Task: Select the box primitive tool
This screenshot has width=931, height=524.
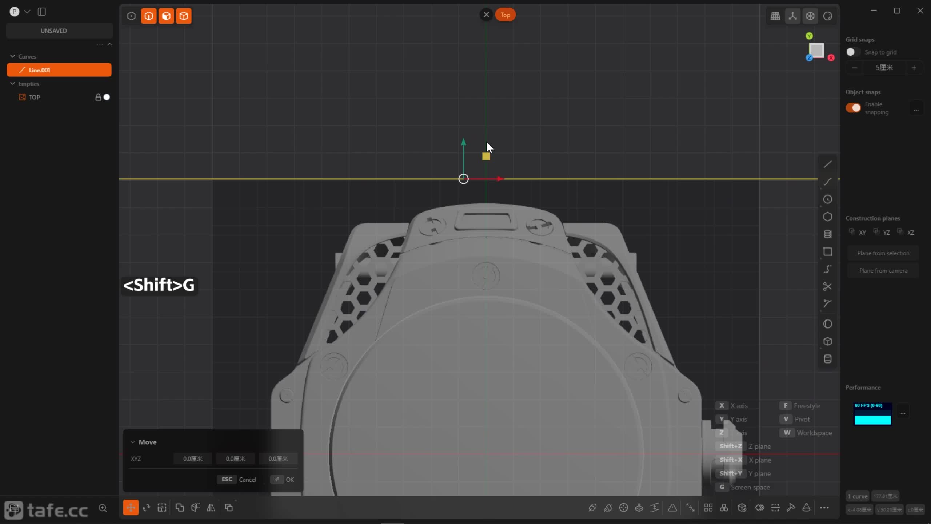Action: [827, 341]
